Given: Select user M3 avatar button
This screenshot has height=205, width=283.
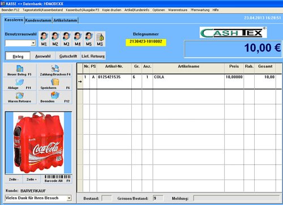Looking at the screenshot, I should [x=66, y=39].
